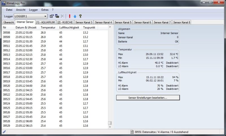Click the records document icon in status bar

[x=132, y=132]
